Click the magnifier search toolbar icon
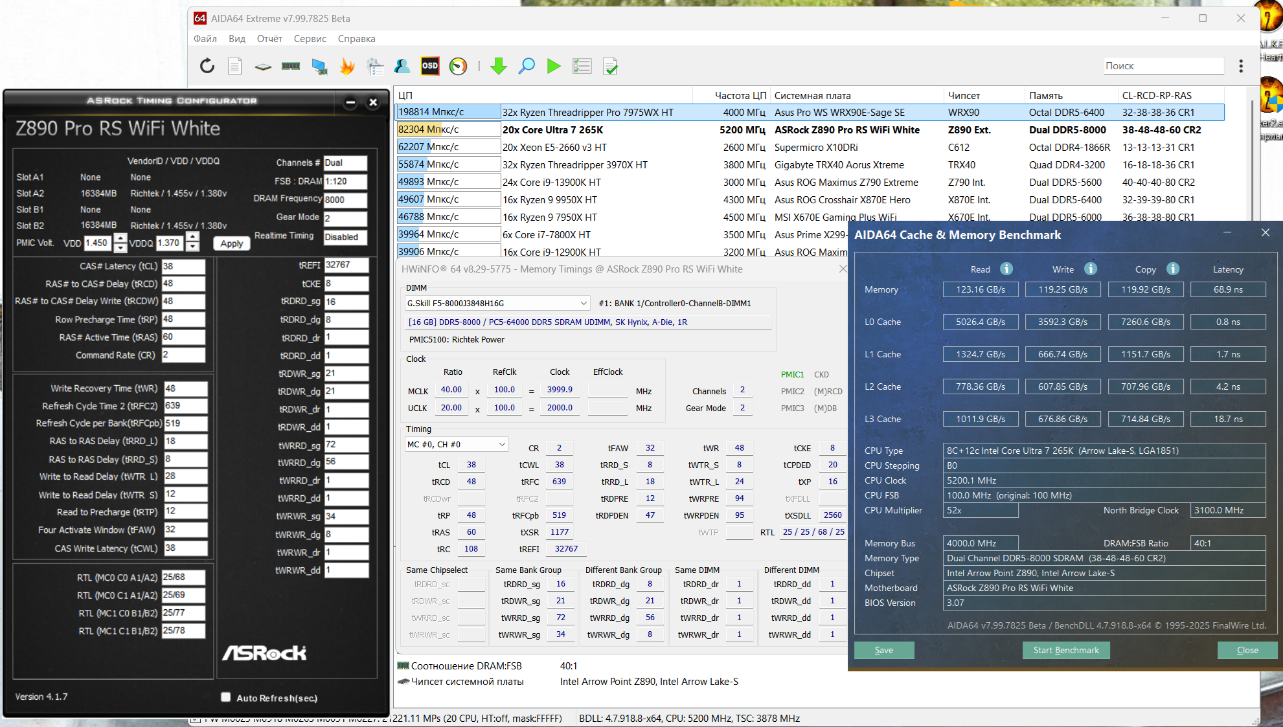This screenshot has height=727, width=1283. pos(527,66)
